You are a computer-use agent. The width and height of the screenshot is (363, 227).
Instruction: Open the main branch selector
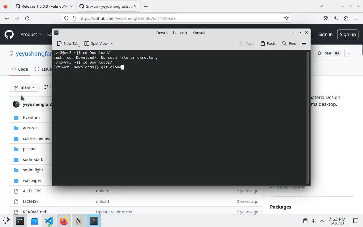pos(24,87)
